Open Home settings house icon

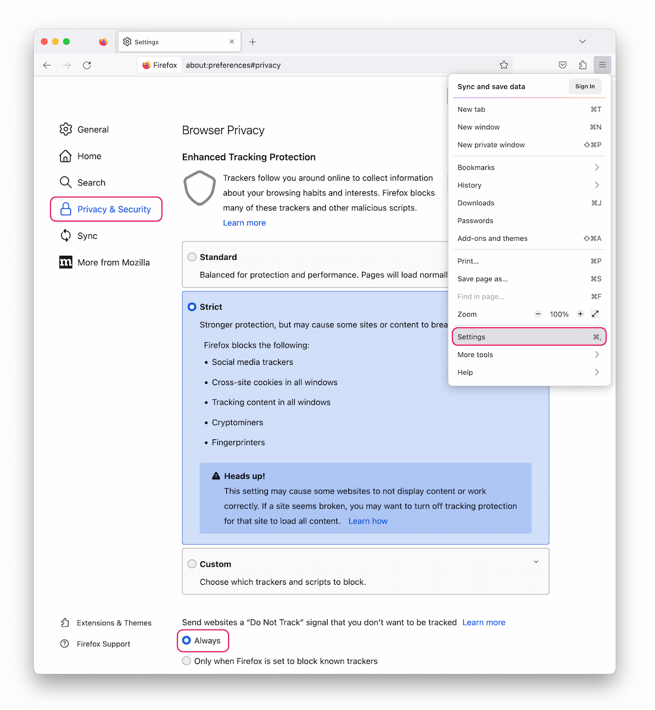click(x=65, y=156)
